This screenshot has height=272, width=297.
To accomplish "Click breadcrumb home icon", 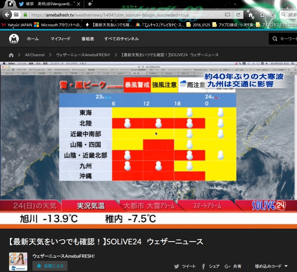I will pos(11,55).
